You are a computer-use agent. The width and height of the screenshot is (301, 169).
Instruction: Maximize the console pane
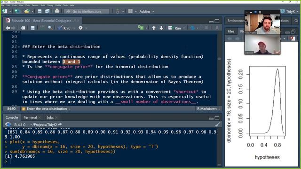coord(217,118)
